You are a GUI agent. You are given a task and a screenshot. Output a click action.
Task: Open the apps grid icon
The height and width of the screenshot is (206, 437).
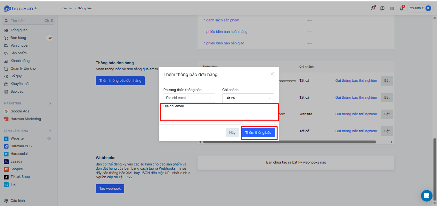tap(392, 9)
